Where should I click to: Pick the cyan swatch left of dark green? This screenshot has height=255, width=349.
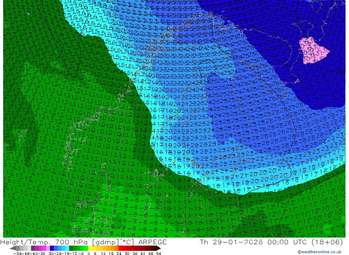pyautogui.click(x=67, y=248)
